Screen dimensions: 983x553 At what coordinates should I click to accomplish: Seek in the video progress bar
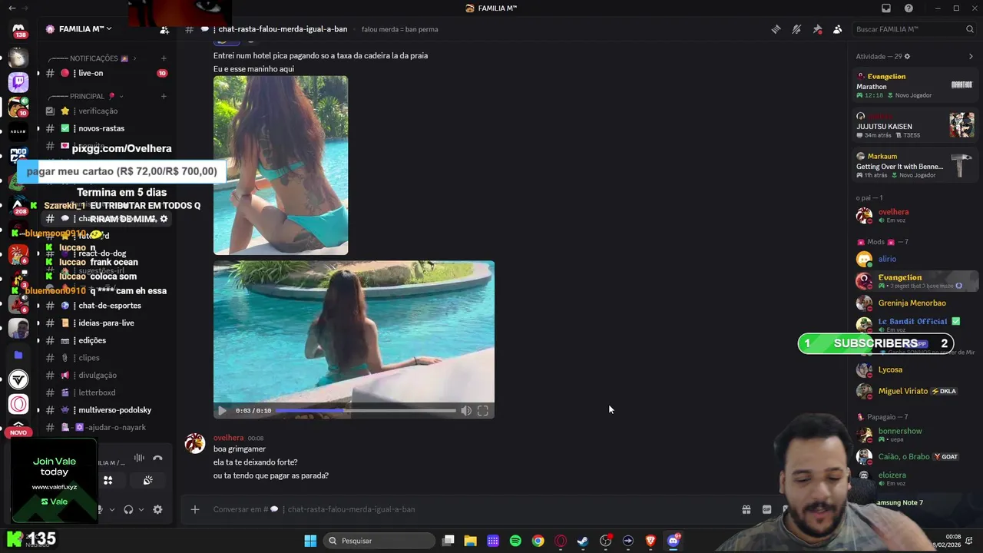coord(366,411)
